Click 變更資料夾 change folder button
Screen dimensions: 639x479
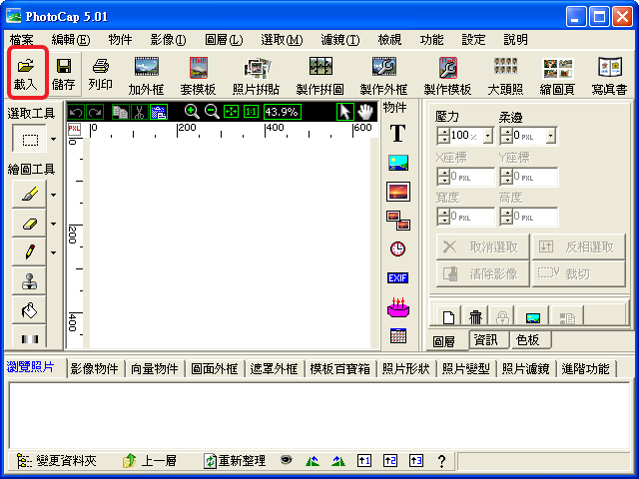pos(57,461)
